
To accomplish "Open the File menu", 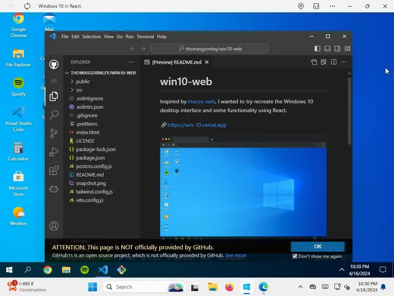I will [65, 37].
